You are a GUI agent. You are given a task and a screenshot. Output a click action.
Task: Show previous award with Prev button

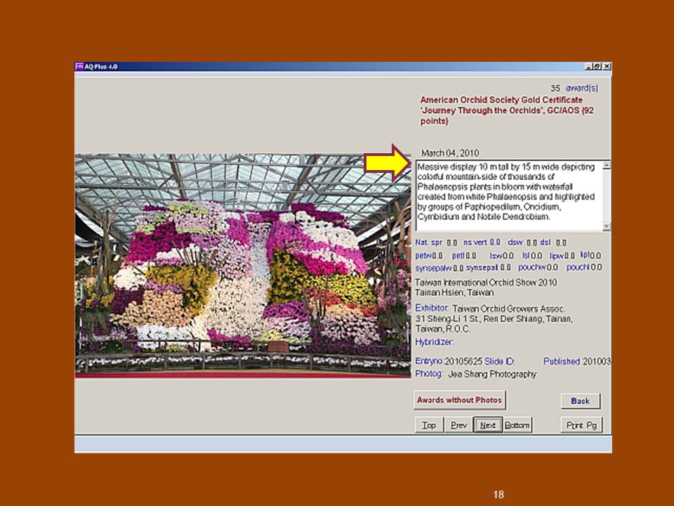[x=458, y=425]
